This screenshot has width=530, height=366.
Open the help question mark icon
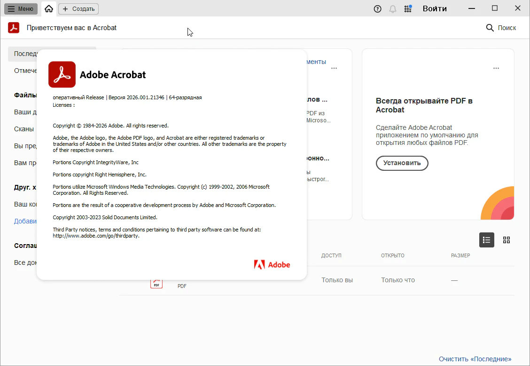(377, 8)
